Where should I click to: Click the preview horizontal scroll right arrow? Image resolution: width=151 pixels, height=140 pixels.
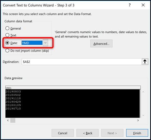[138, 120]
